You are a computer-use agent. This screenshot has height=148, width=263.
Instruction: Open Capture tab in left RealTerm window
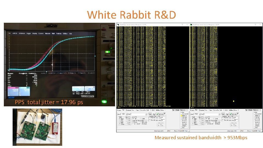click(x=129, y=110)
